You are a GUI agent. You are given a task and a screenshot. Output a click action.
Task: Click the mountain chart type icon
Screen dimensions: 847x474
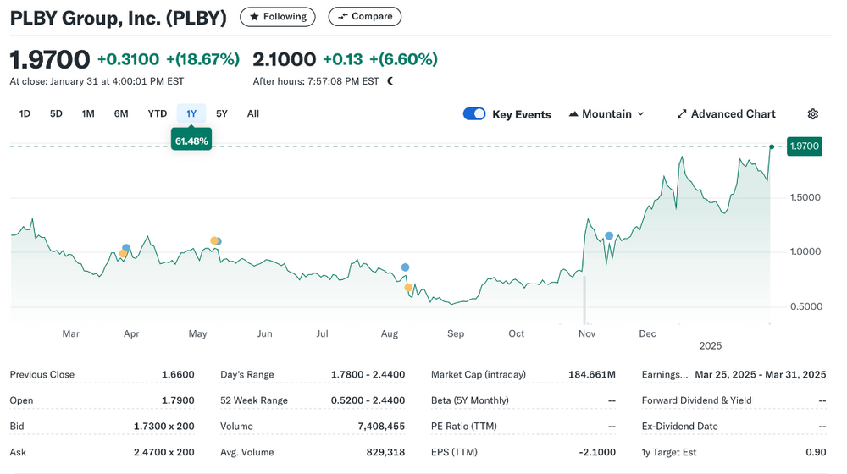pyautogui.click(x=573, y=114)
